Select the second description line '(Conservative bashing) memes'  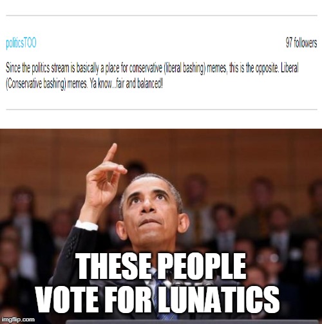coord(46,84)
